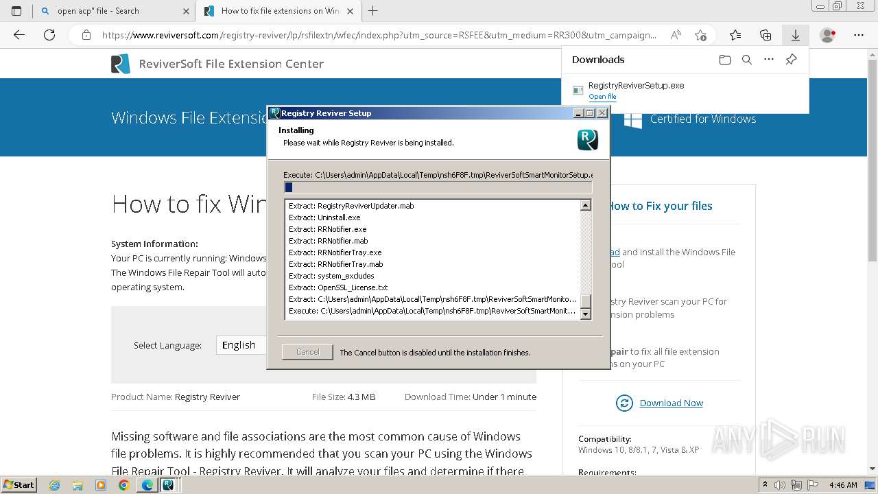878x494 pixels.
Task: Click the install log scrollbar up arrow
Action: [585, 205]
